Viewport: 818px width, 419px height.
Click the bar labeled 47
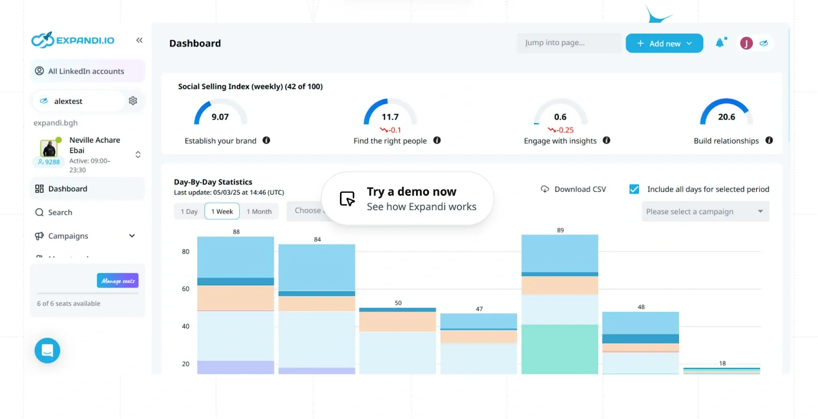pyautogui.click(x=479, y=344)
